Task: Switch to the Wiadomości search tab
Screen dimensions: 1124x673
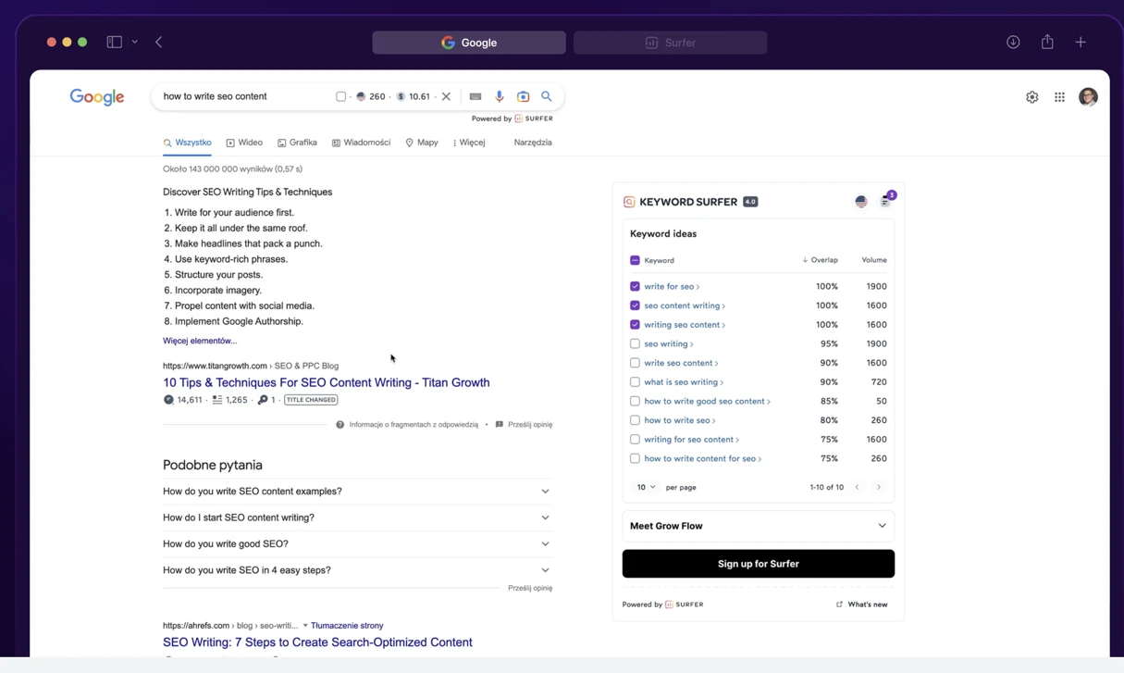Action: click(361, 143)
